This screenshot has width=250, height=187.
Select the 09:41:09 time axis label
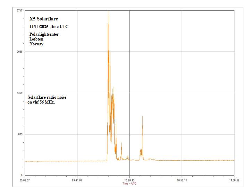(x=77, y=180)
